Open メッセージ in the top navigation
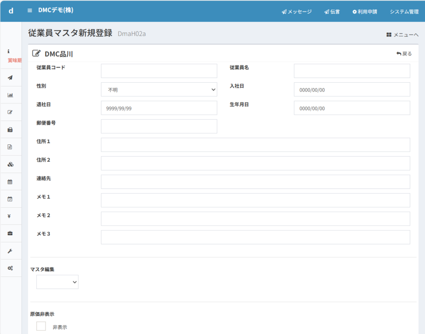Image resolution: width=425 pixels, height=334 pixels. click(296, 12)
